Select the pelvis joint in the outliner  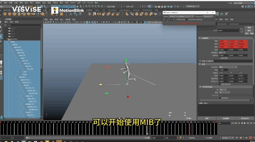(15, 44)
